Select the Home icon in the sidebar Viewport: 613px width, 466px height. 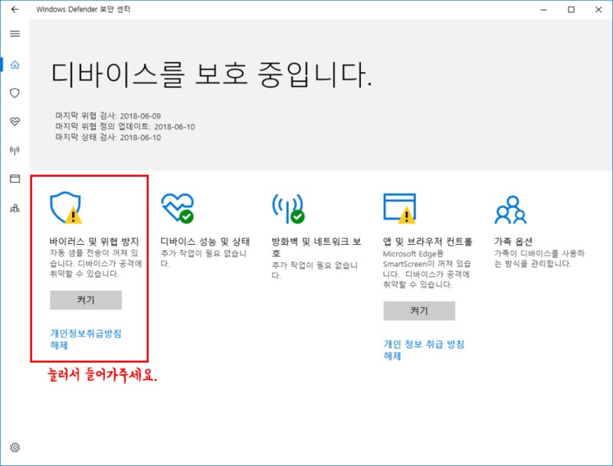coord(15,64)
